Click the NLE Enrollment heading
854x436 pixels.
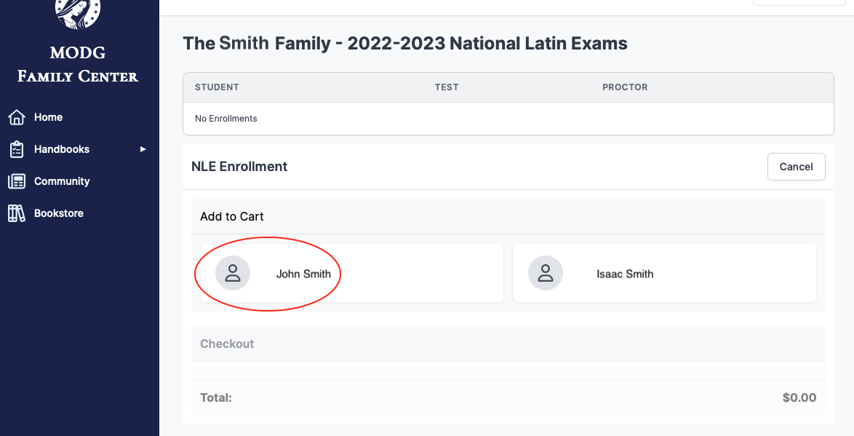[239, 167]
